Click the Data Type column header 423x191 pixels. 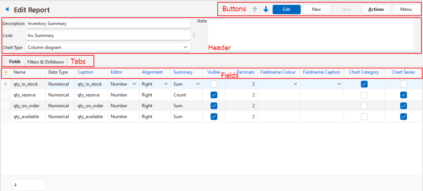[60, 72]
